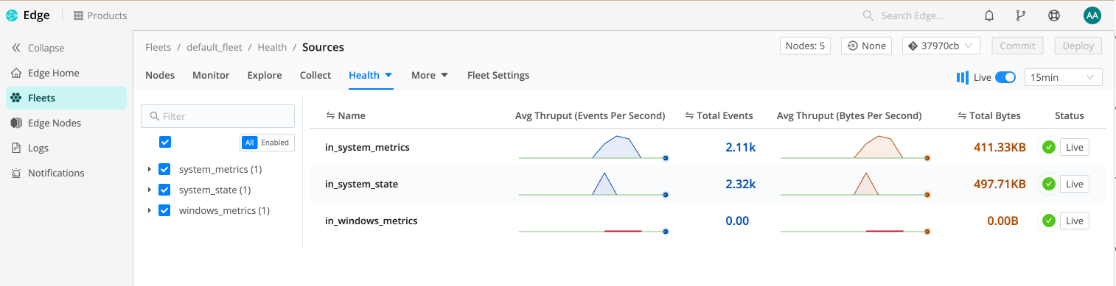Image resolution: width=1116 pixels, height=286 pixels.
Task: Click the in_system_state source name
Action: [361, 184]
